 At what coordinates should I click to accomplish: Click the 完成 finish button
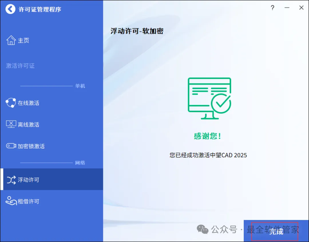coord(276,231)
